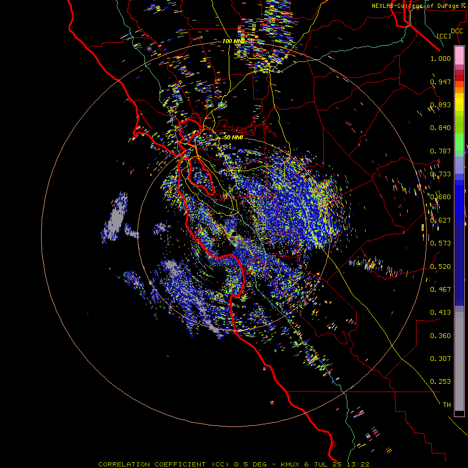Click the [CC] legend unit label
Viewport: 468px width, 468px height.
click(444, 36)
